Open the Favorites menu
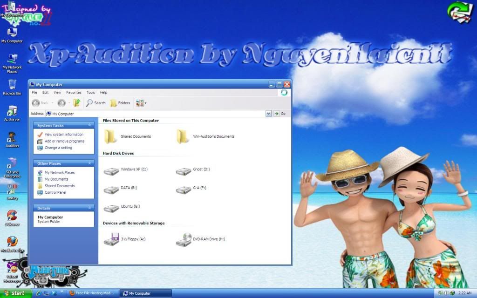Screen dimensions: 477x298 (74, 93)
